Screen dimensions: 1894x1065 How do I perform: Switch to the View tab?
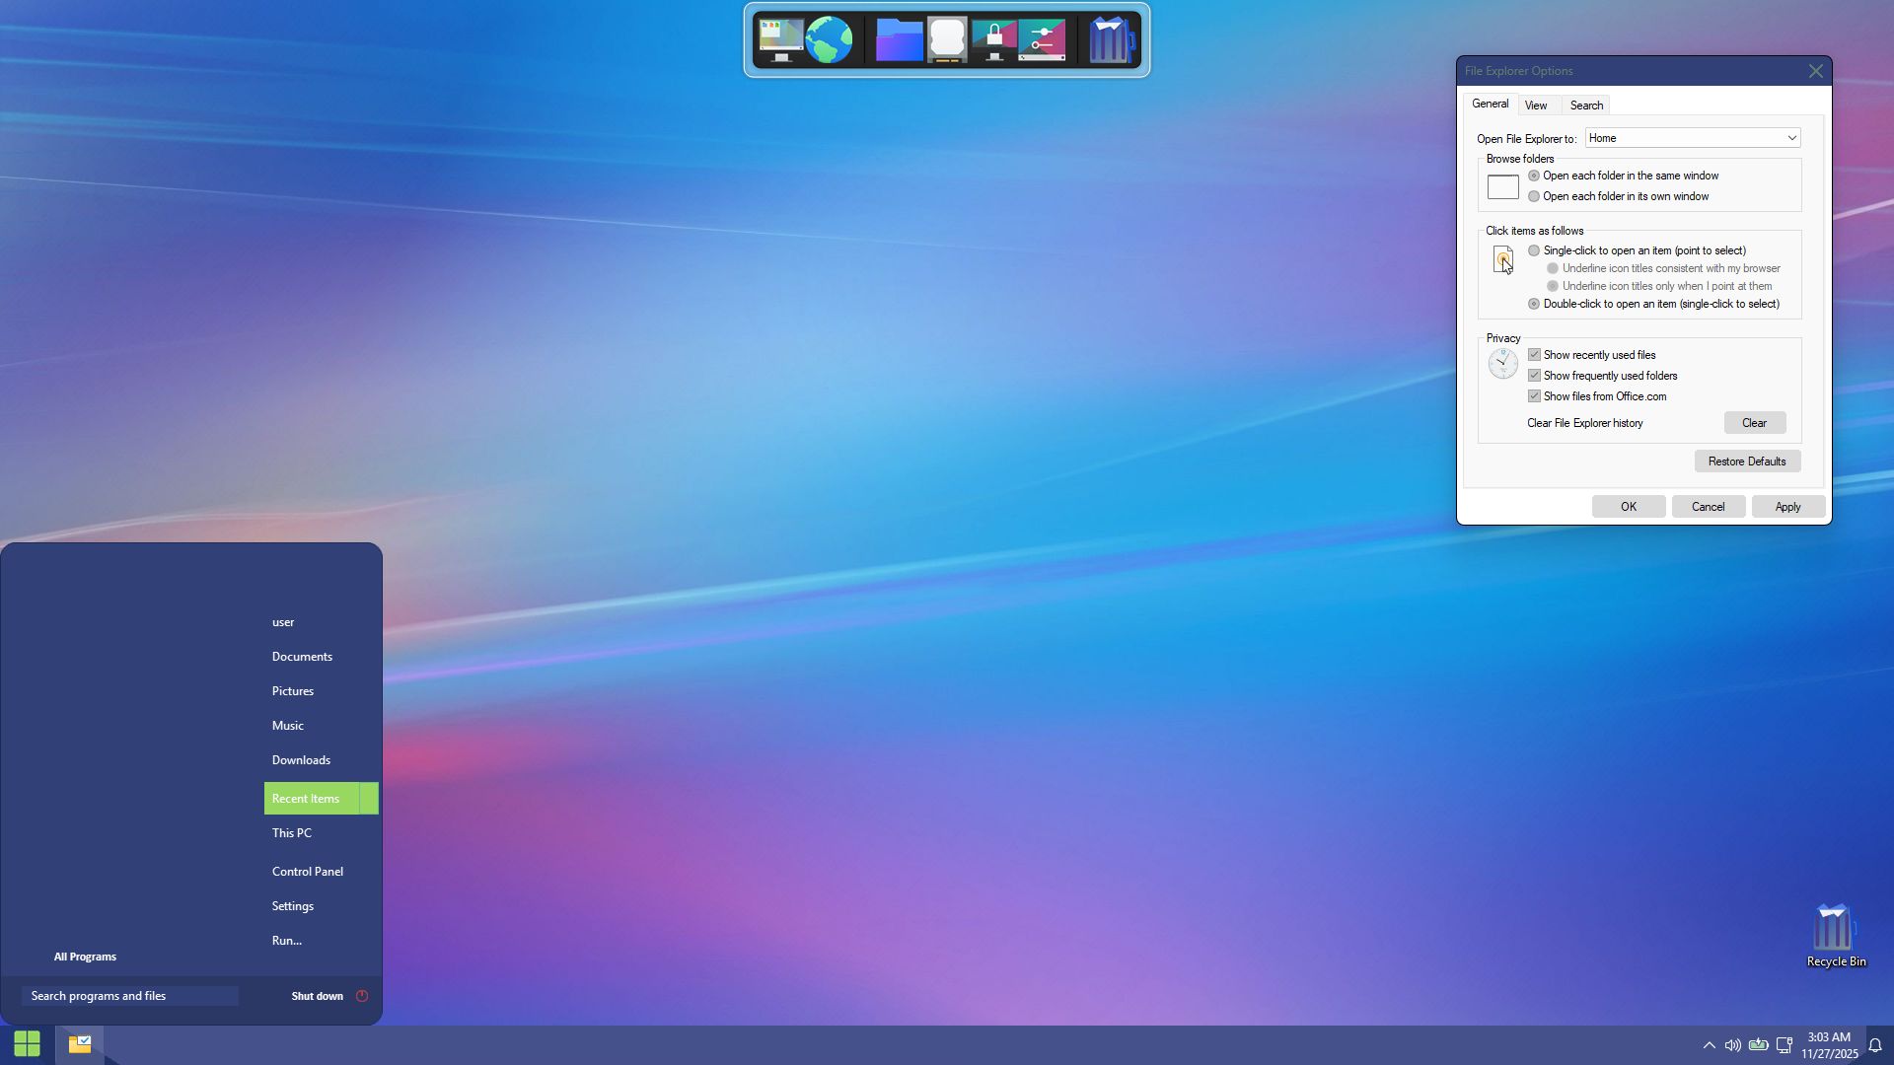pyautogui.click(x=1536, y=106)
